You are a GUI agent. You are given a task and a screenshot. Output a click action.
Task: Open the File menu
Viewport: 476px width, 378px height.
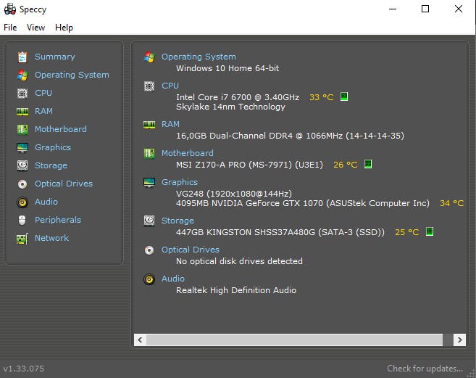(10, 28)
